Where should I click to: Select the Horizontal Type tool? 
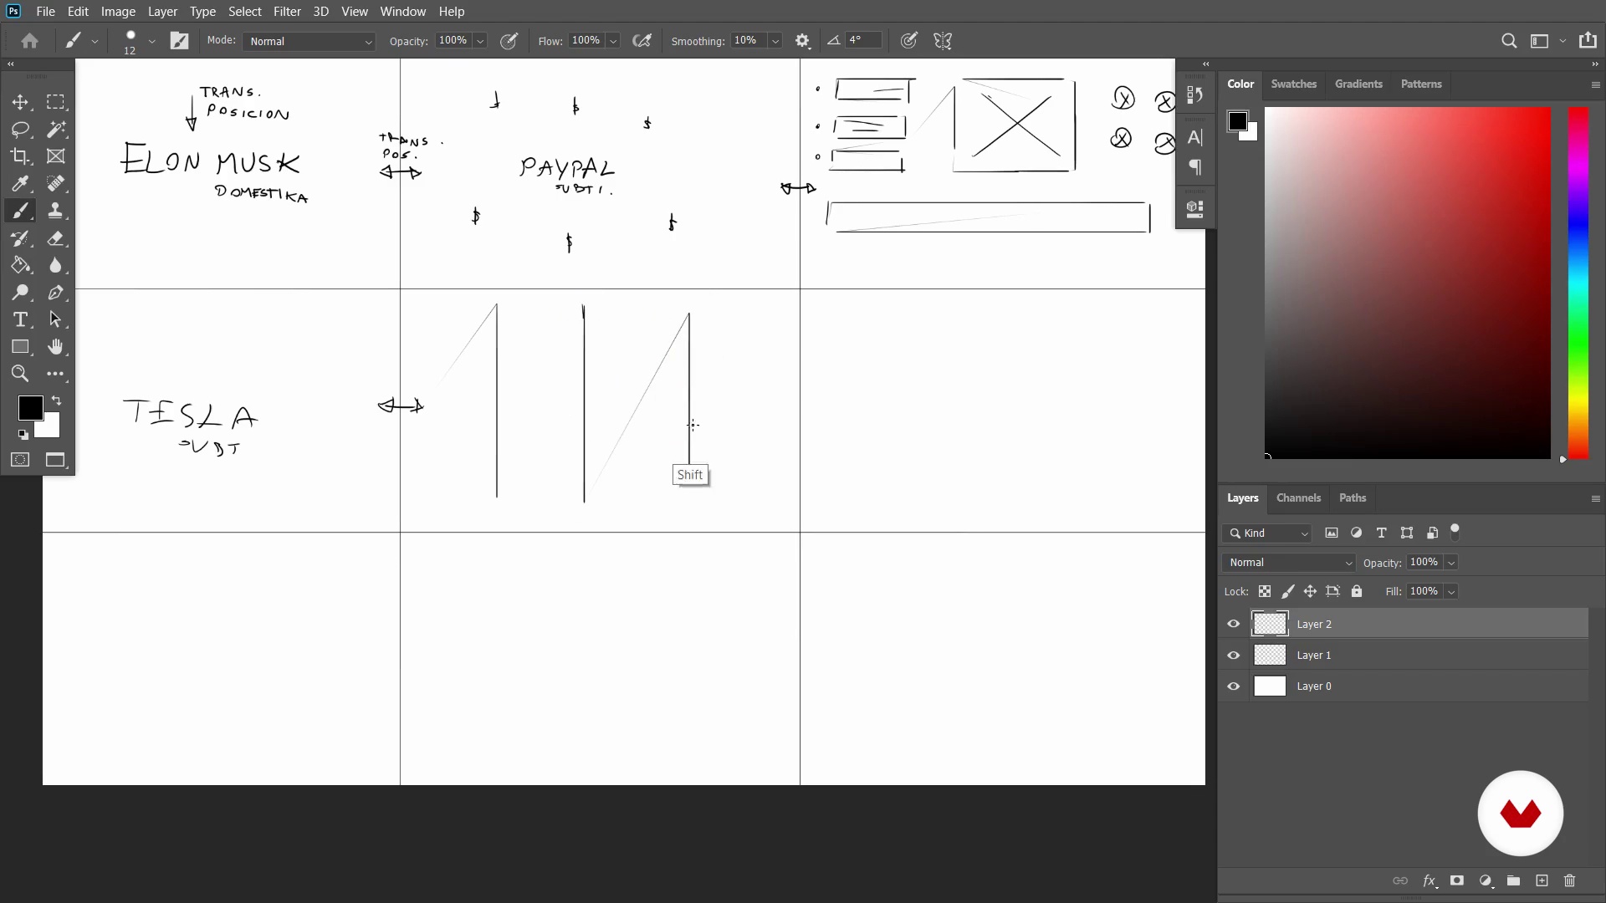click(x=20, y=319)
